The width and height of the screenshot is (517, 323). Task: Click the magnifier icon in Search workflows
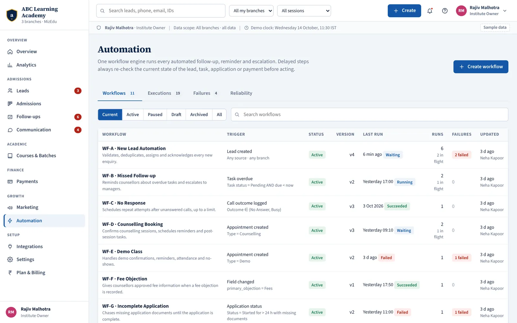[237, 115]
